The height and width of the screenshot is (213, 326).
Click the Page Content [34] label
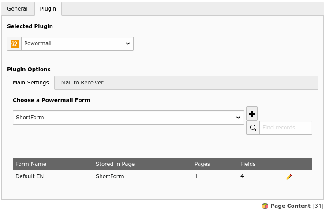296,206
